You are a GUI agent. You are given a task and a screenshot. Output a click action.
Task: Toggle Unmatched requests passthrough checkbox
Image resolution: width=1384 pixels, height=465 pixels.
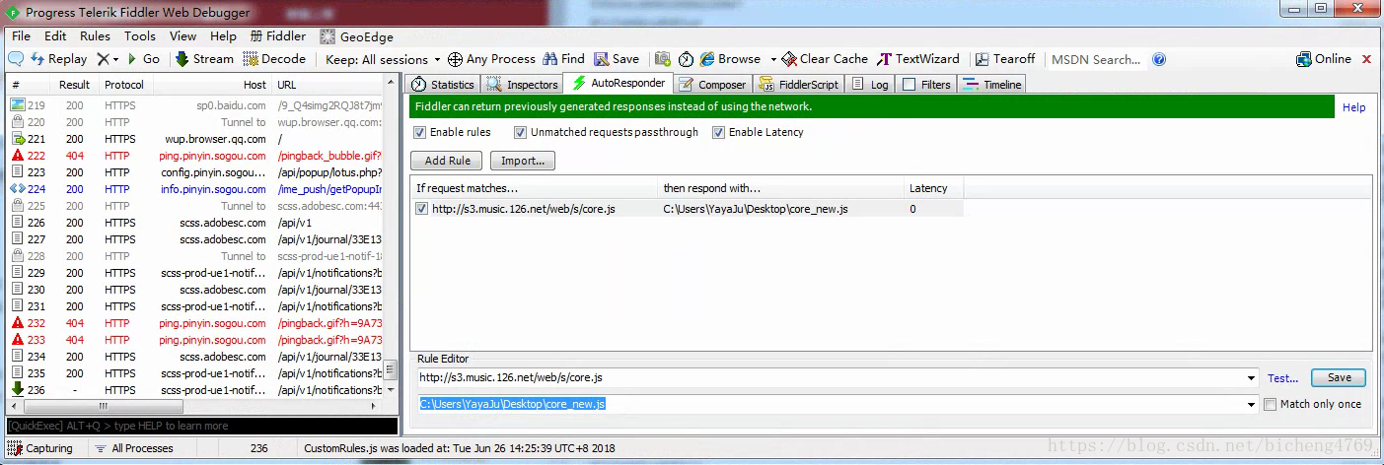pos(521,132)
